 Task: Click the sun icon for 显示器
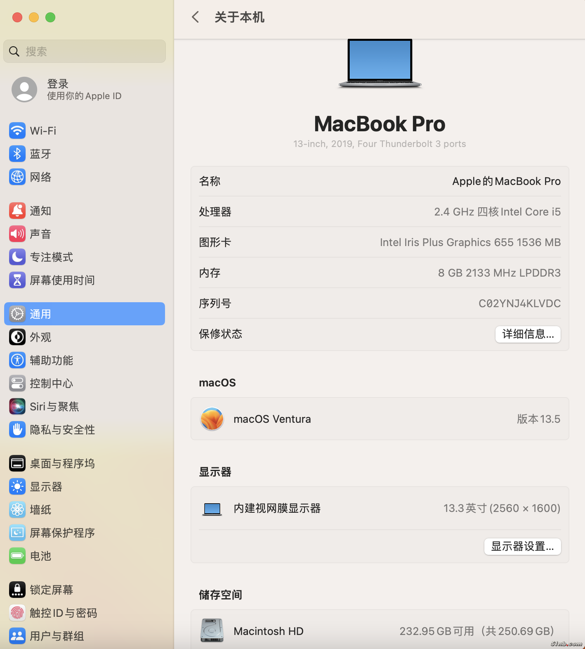[x=17, y=486]
